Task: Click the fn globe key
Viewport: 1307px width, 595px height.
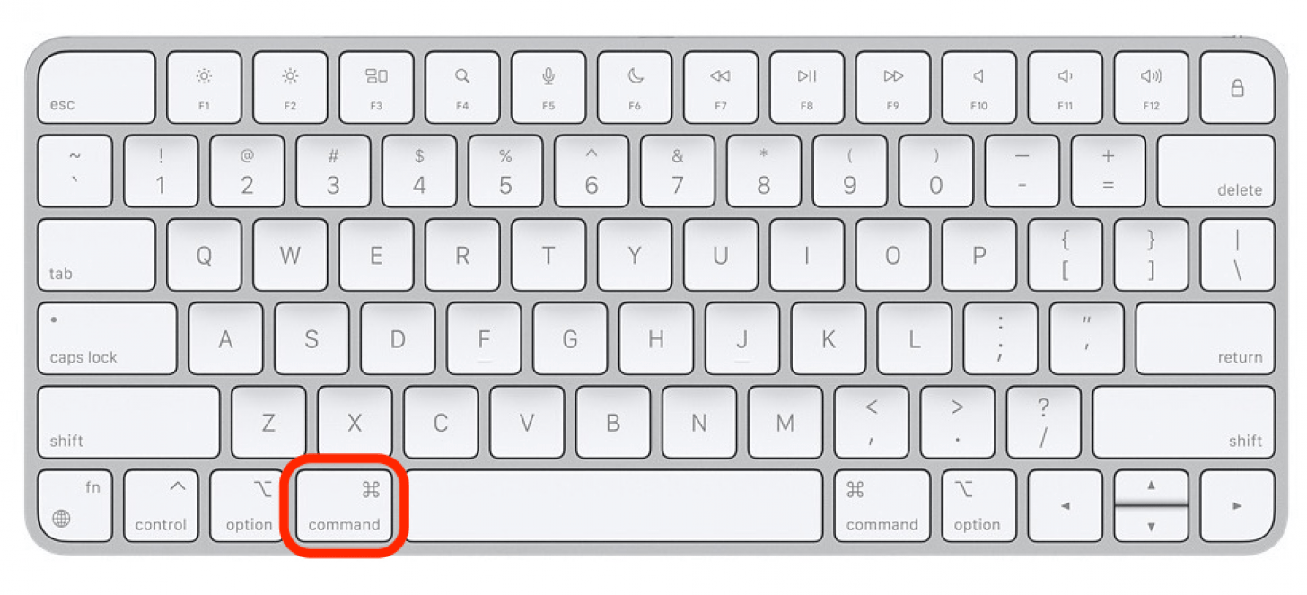Action: tap(75, 505)
